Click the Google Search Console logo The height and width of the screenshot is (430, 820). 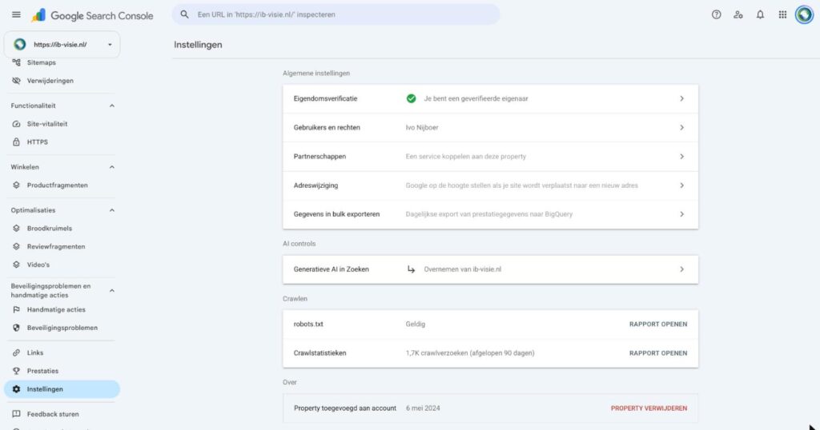click(x=92, y=16)
